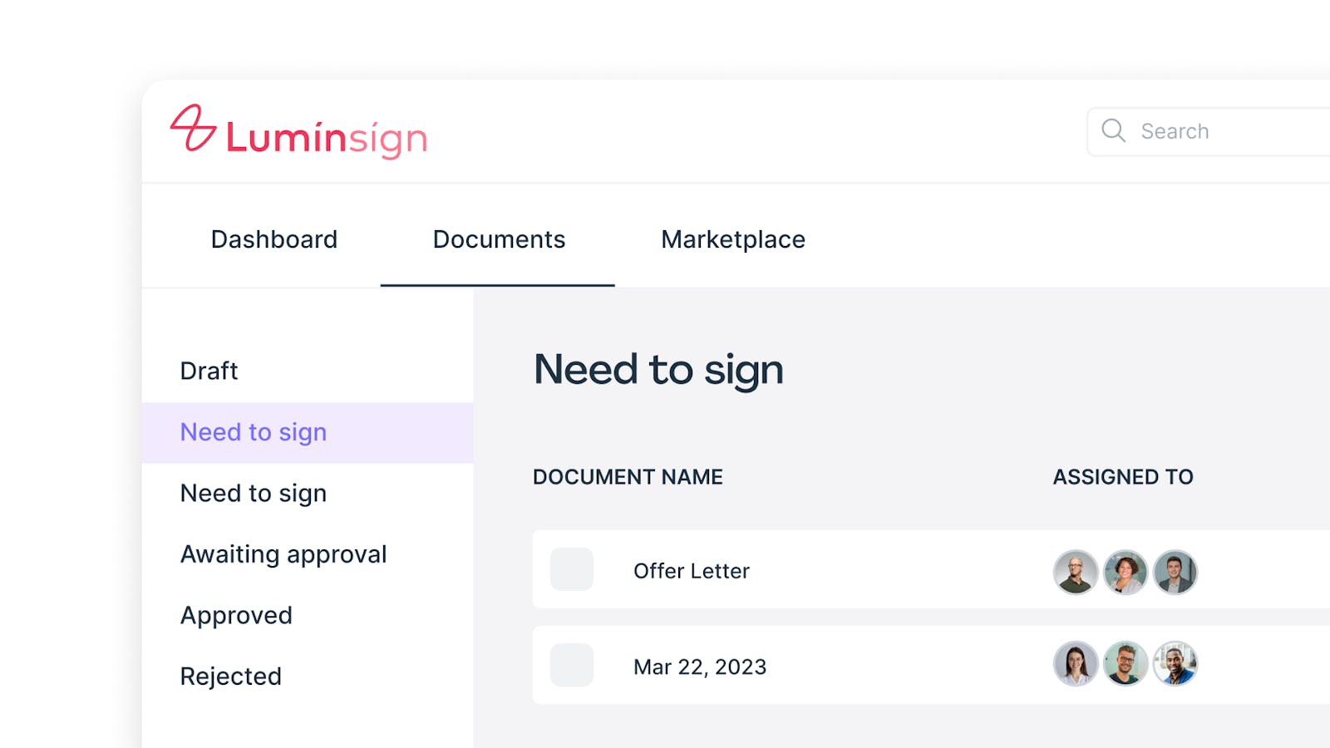The image size is (1330, 748).
Task: Click the glasses-wearing man's avatar in Mar 22 row
Action: [1126, 664]
